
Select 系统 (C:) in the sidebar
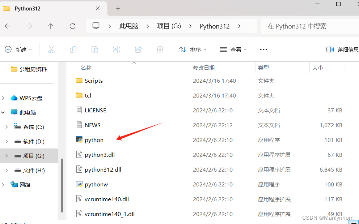tap(33, 127)
